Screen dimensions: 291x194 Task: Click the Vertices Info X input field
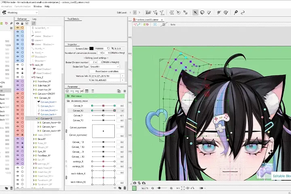coord(105,76)
